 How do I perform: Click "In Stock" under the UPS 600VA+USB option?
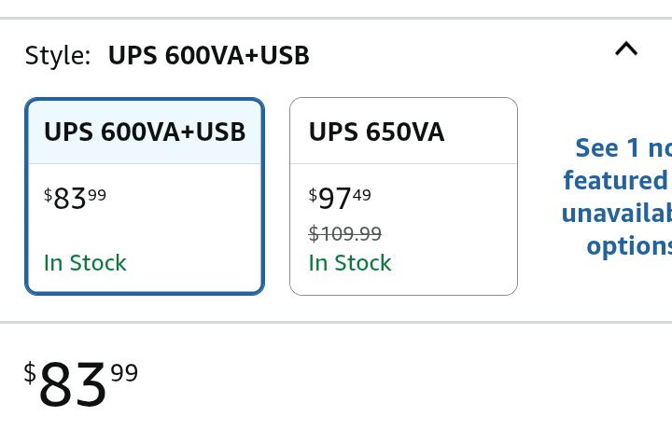(85, 263)
